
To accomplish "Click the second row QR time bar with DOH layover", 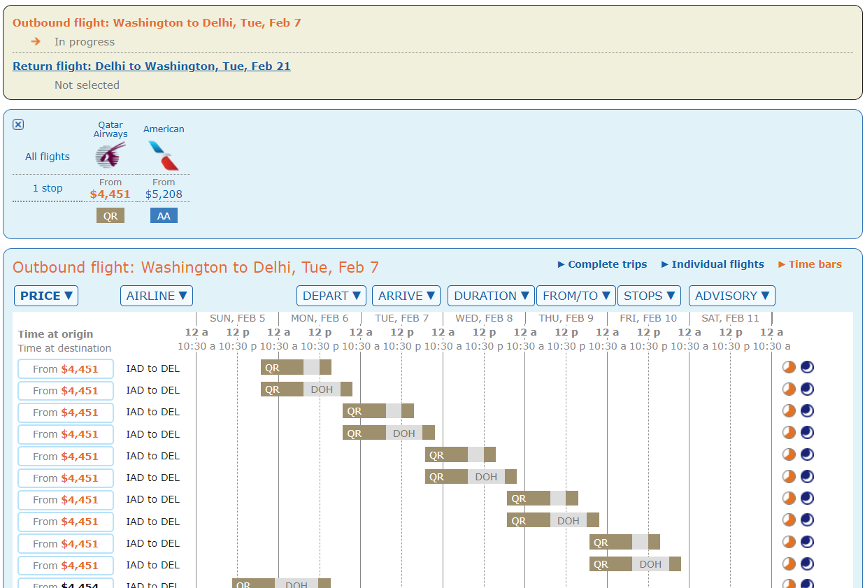I will pos(306,389).
